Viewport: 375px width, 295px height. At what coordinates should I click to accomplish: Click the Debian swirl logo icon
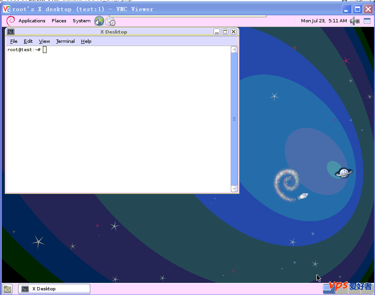click(11, 20)
